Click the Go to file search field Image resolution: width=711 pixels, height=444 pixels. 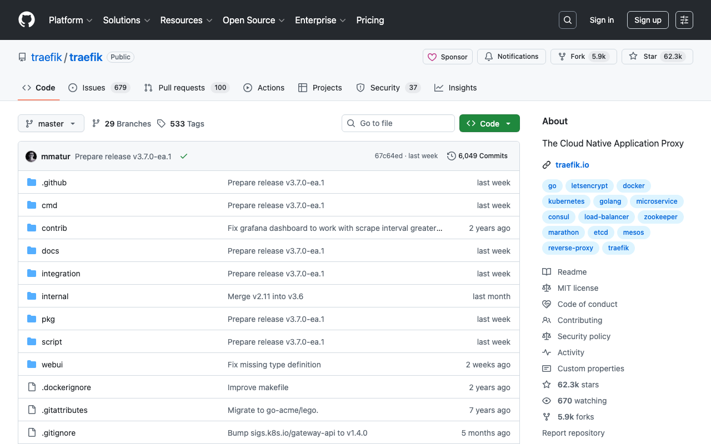click(x=398, y=123)
